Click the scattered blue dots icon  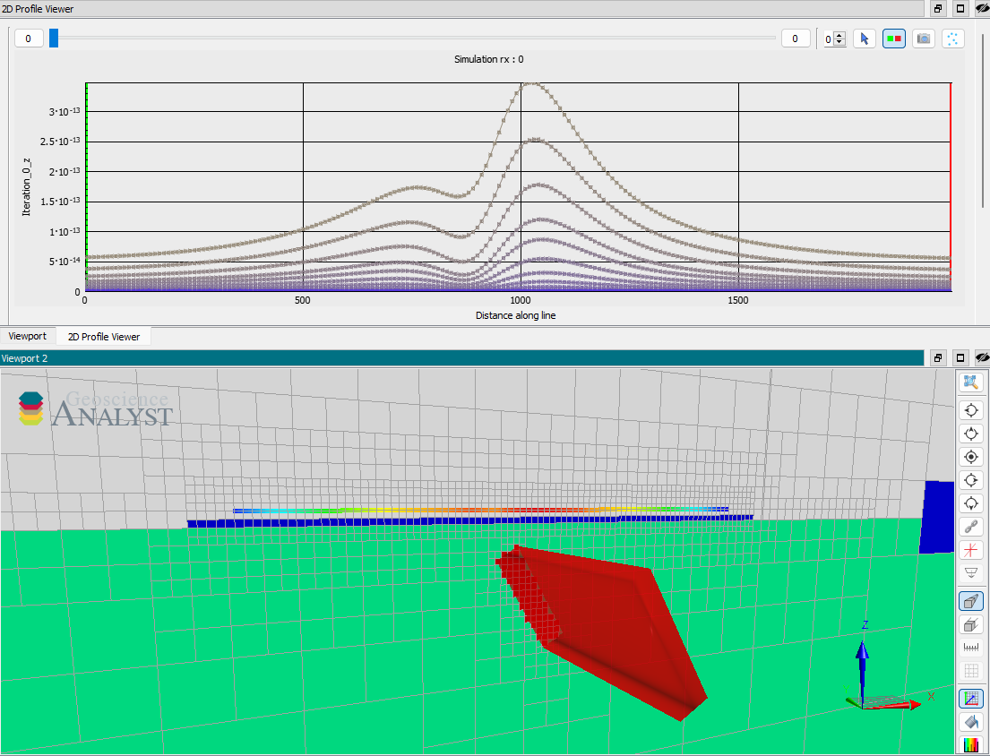pos(952,39)
